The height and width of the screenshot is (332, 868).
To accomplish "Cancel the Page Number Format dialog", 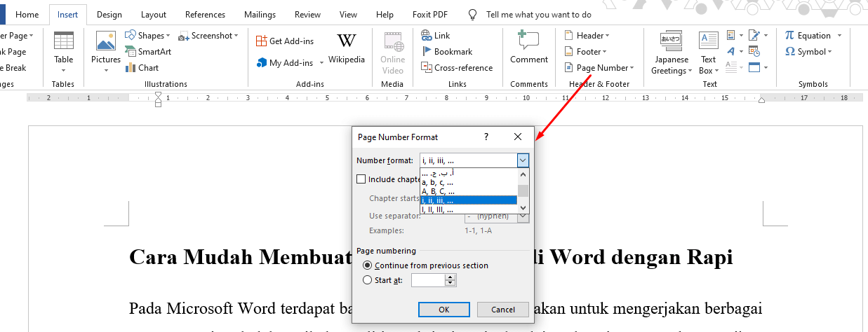I will (x=502, y=310).
